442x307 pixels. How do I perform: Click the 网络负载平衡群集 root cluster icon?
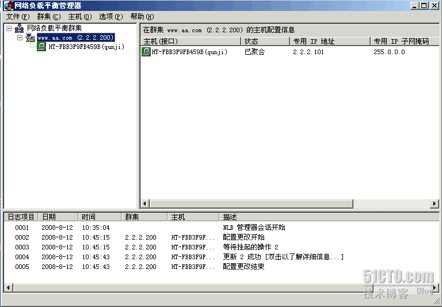(19, 28)
